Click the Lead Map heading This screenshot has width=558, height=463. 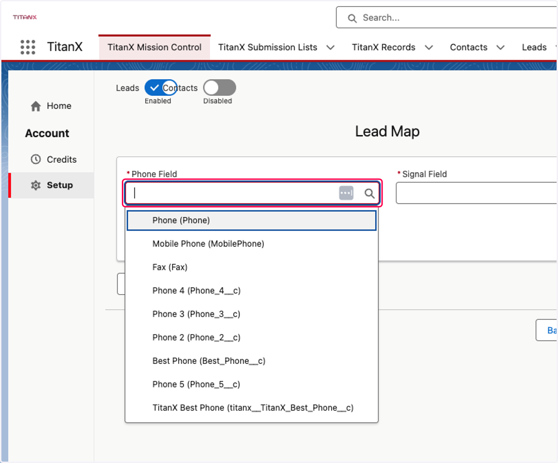[387, 132]
